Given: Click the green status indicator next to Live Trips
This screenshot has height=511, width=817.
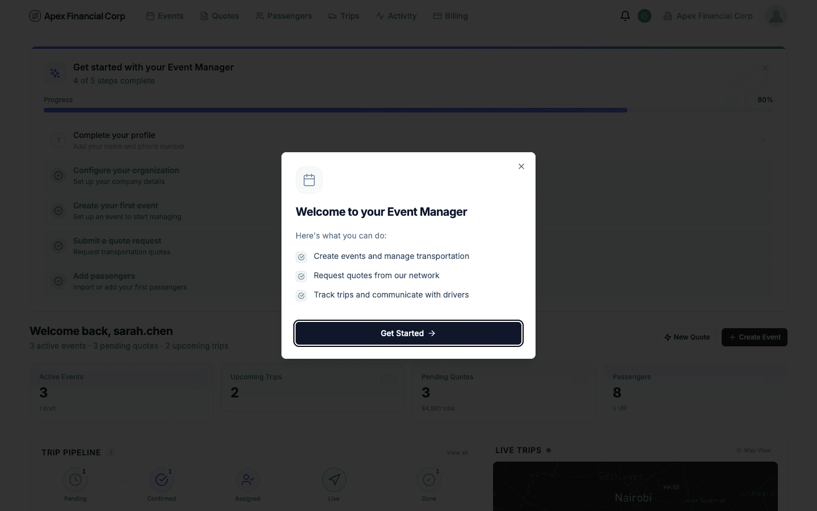Looking at the screenshot, I should pyautogui.click(x=548, y=450).
